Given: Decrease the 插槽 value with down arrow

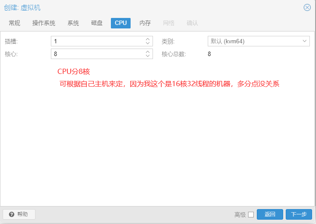Looking at the screenshot, I should pyautogui.click(x=148, y=43).
